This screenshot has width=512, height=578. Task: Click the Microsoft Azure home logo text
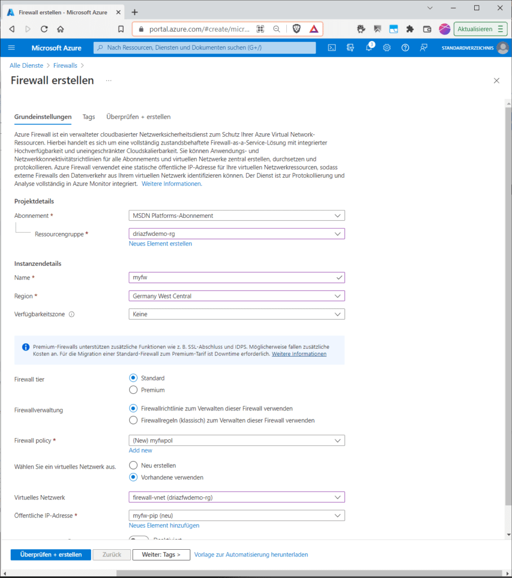coord(56,47)
